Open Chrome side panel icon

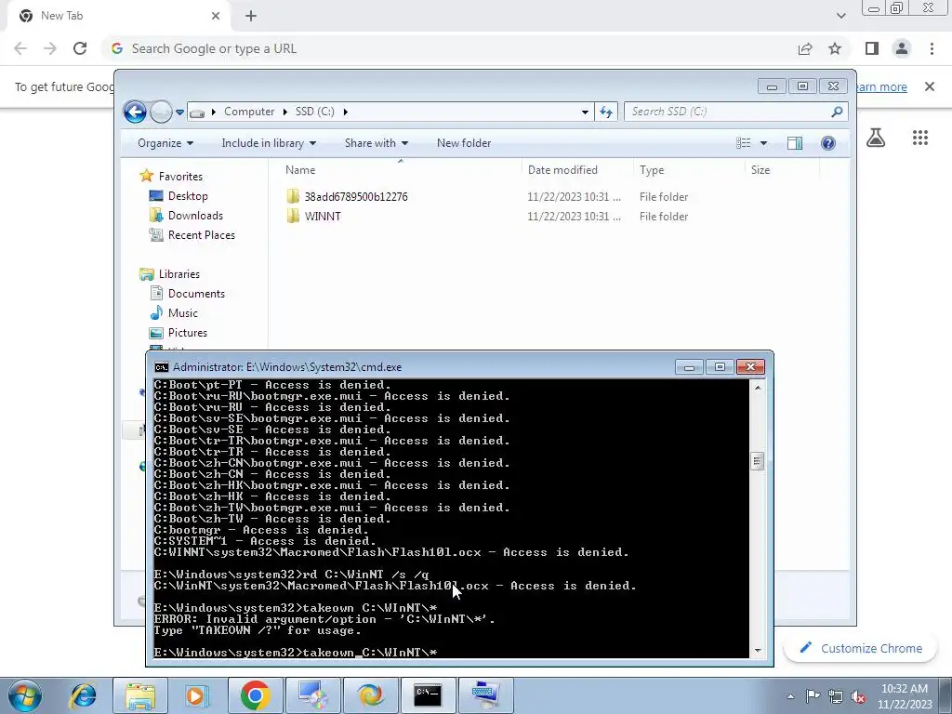point(872,48)
